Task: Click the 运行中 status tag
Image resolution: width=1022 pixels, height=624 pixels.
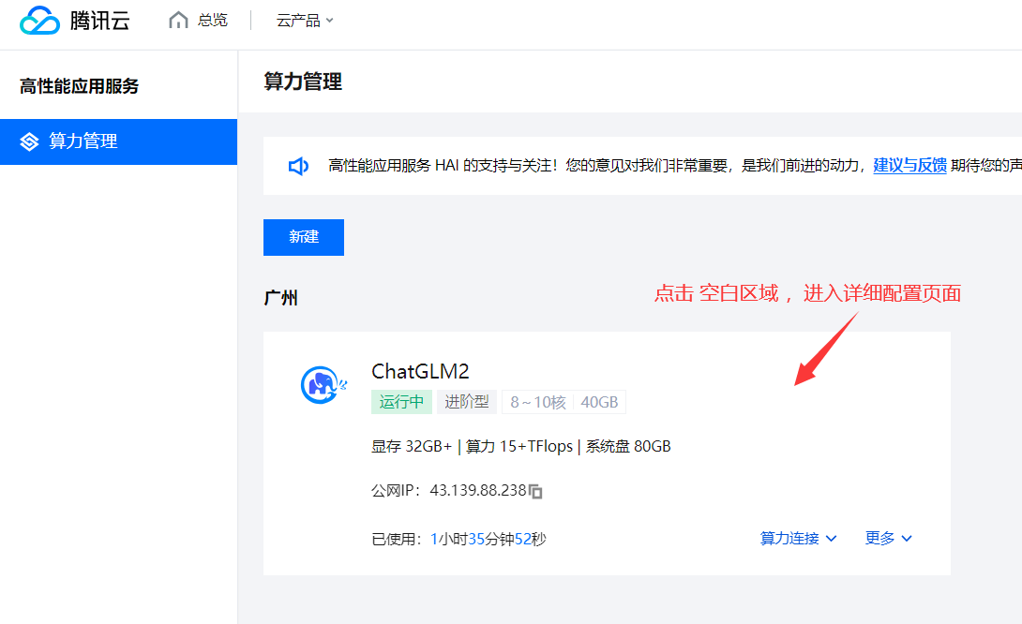Action: (x=401, y=402)
